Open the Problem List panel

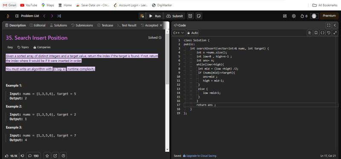click(27, 16)
